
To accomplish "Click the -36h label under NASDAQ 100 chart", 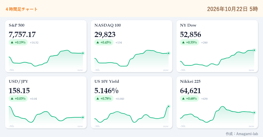I will tap(97, 70).
